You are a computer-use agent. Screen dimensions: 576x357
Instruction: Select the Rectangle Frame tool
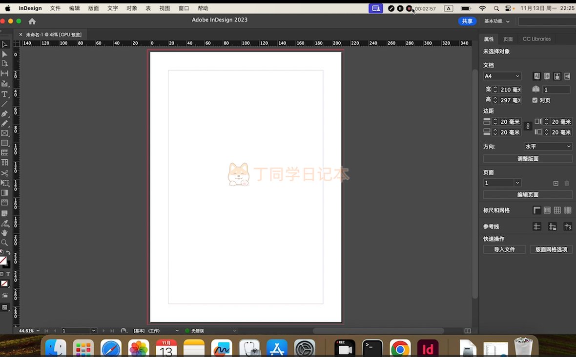[5, 133]
